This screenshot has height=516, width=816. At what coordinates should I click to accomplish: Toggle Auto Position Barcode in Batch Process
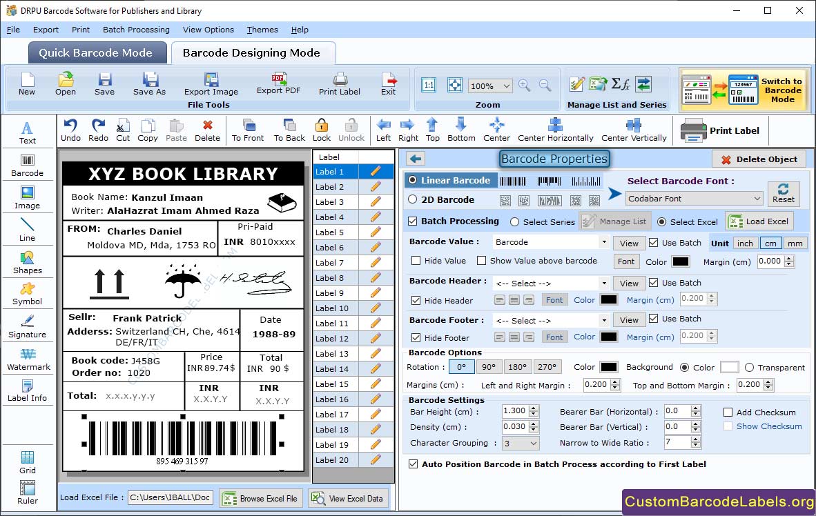point(414,464)
